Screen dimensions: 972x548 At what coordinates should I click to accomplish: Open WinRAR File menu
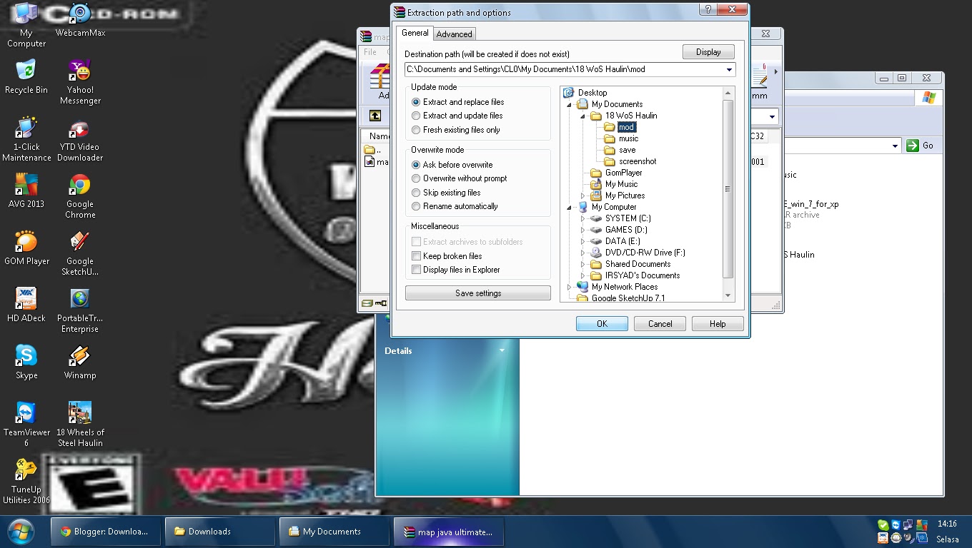coord(370,52)
